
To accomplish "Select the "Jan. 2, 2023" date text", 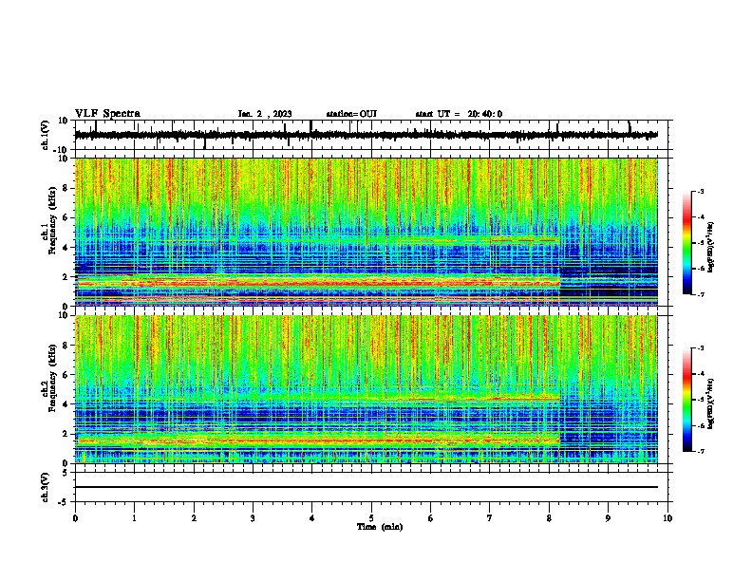I will [x=265, y=114].
